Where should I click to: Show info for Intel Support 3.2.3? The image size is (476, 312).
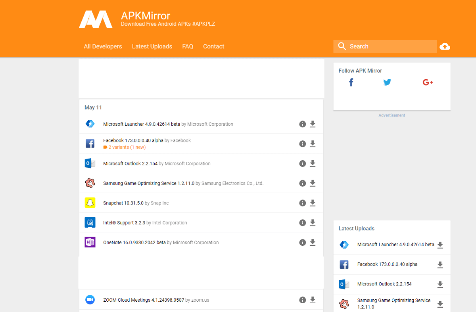[x=303, y=222]
